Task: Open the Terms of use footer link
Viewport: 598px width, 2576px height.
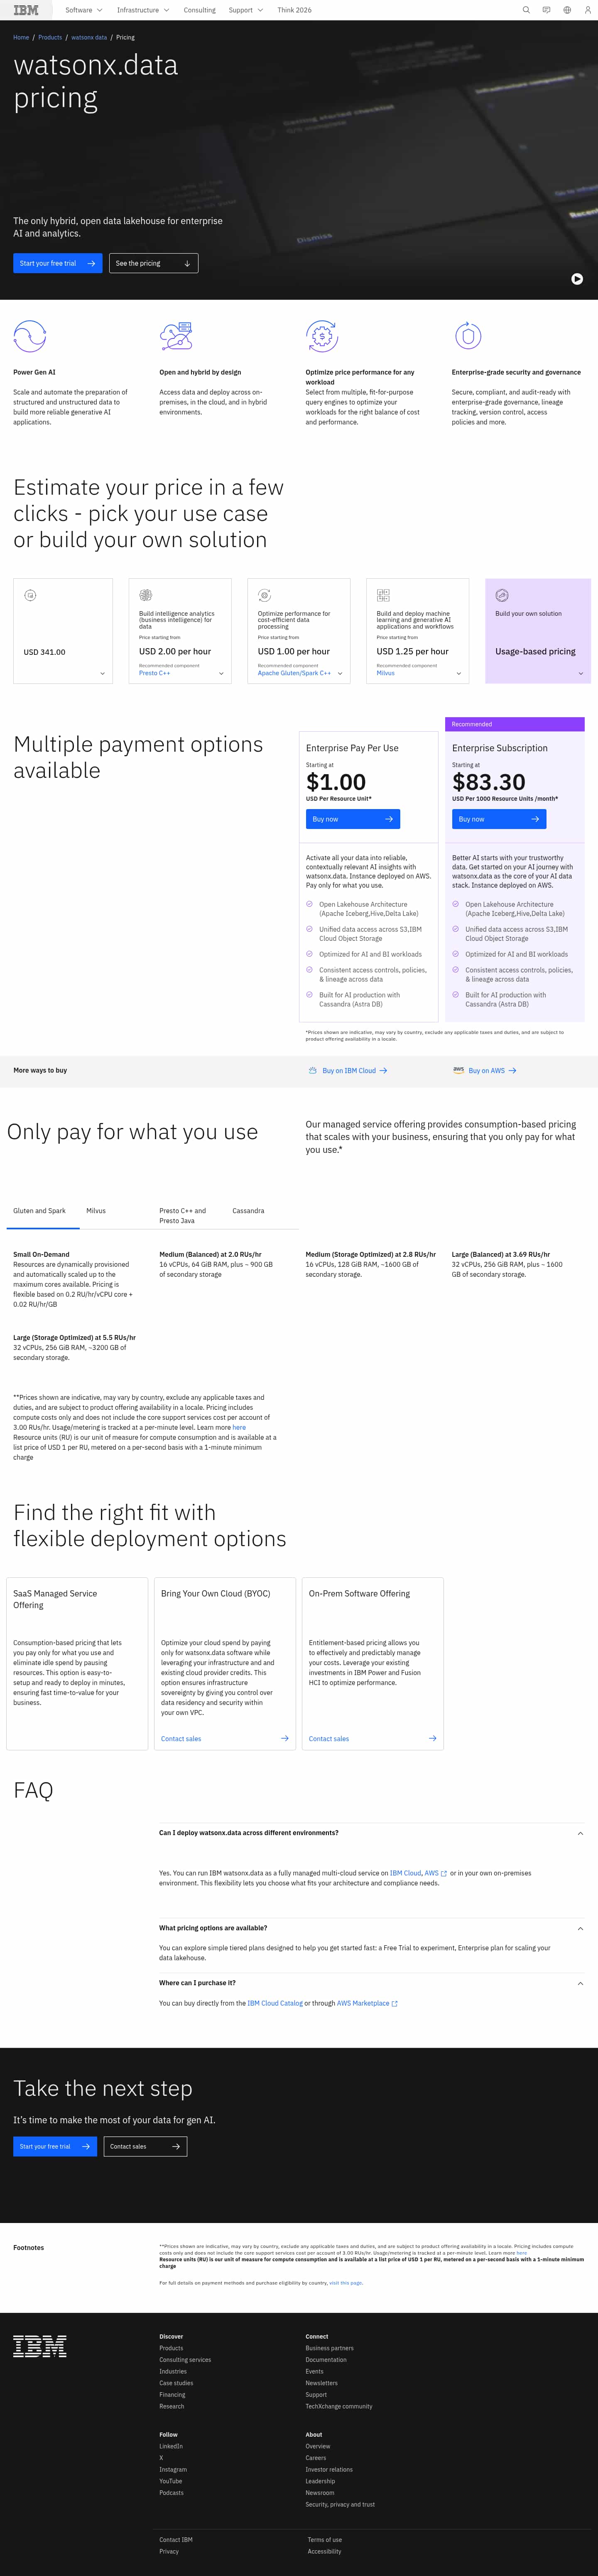Action: coord(324,2540)
